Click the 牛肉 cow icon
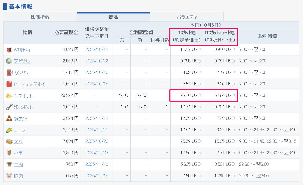Image resolution: width=303 pixels, height=185 pixels. tap(9, 165)
